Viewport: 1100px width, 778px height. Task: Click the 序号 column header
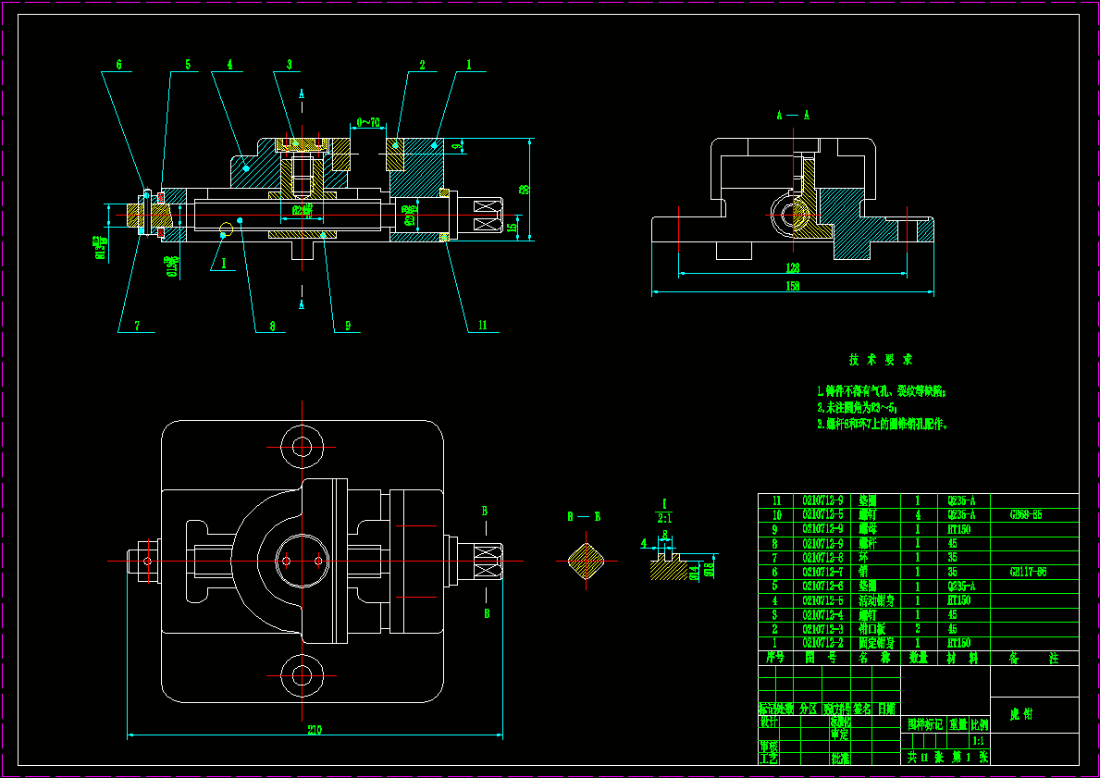click(x=775, y=658)
